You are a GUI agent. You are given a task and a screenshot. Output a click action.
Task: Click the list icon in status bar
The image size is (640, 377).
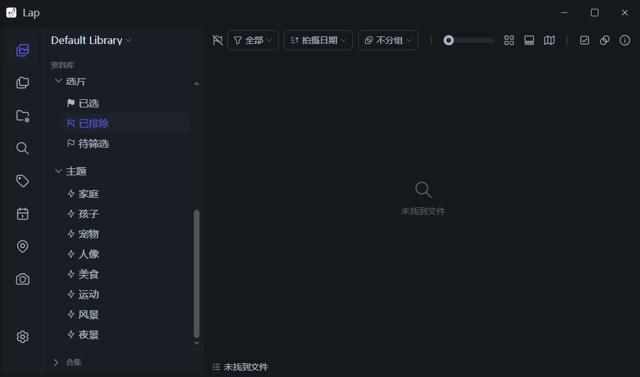pyautogui.click(x=216, y=367)
